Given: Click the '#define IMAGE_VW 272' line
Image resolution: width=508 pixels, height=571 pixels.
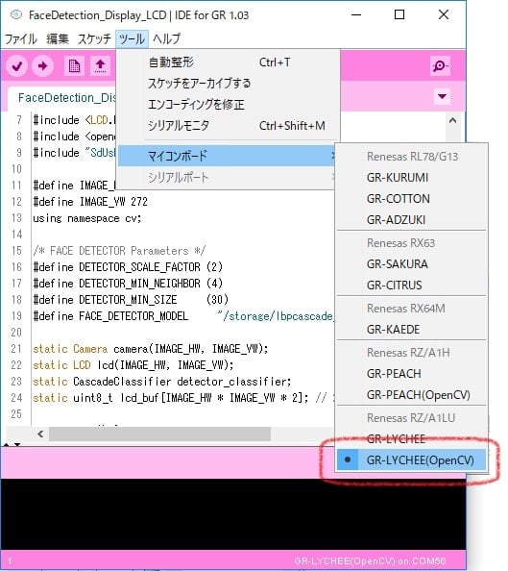Looking at the screenshot, I should pos(90,202).
